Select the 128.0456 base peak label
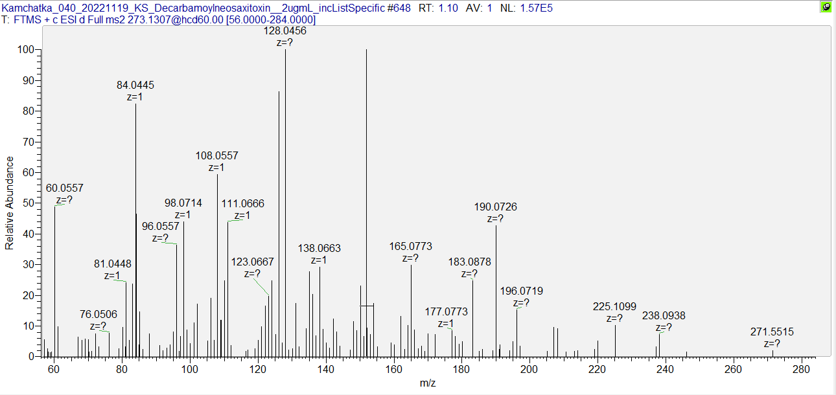Image resolution: width=836 pixels, height=395 pixels. click(285, 31)
